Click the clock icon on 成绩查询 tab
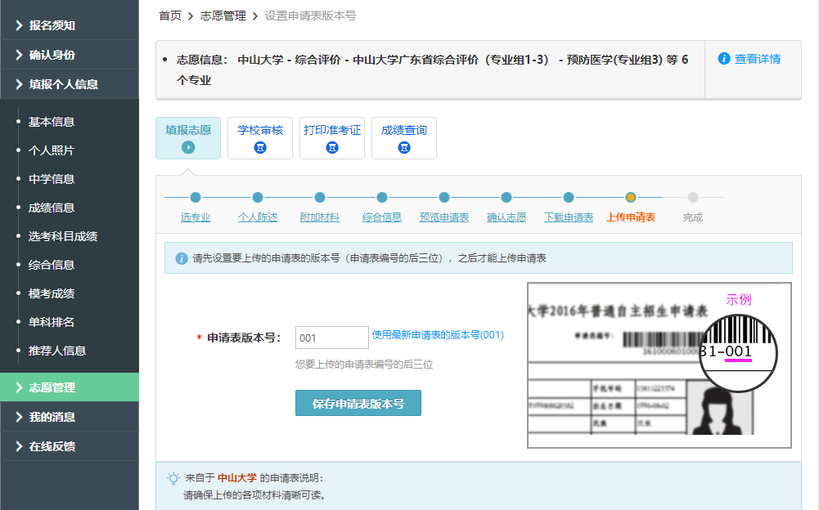This screenshot has height=510, width=819. [x=403, y=148]
